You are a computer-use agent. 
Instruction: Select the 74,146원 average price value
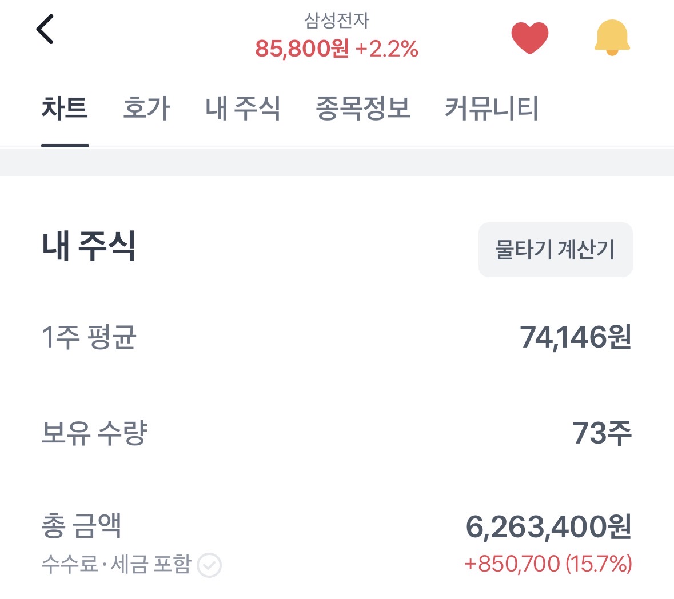[x=575, y=337]
